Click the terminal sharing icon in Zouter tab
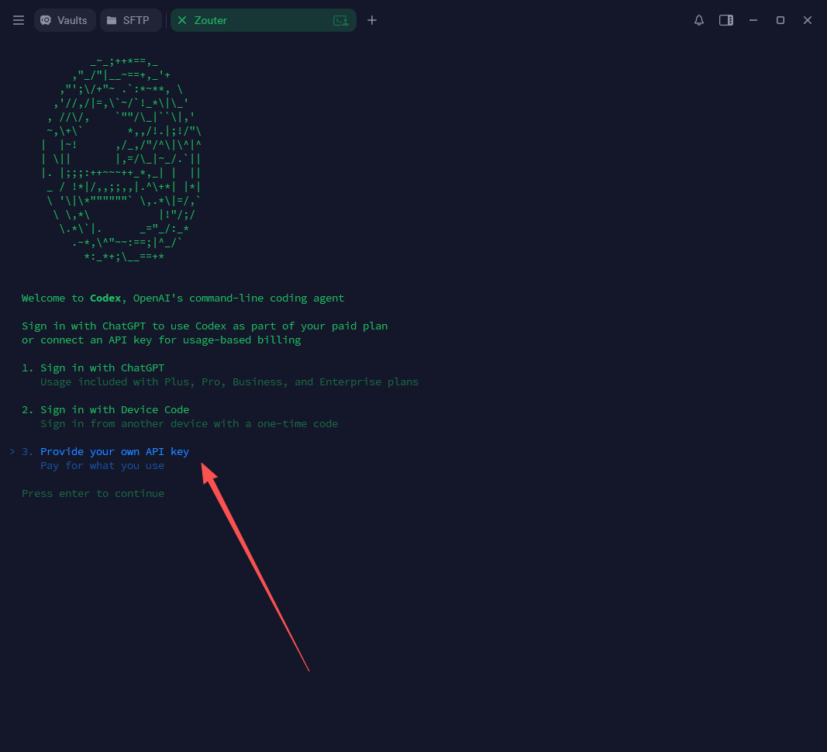827x752 pixels. [341, 21]
